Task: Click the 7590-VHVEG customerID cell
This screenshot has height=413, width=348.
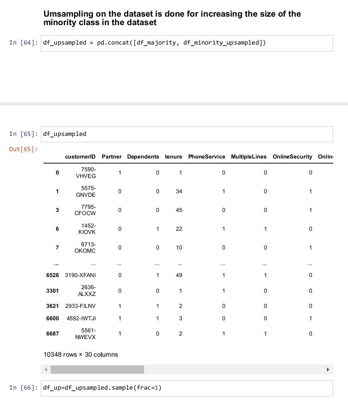Action: tap(86, 173)
